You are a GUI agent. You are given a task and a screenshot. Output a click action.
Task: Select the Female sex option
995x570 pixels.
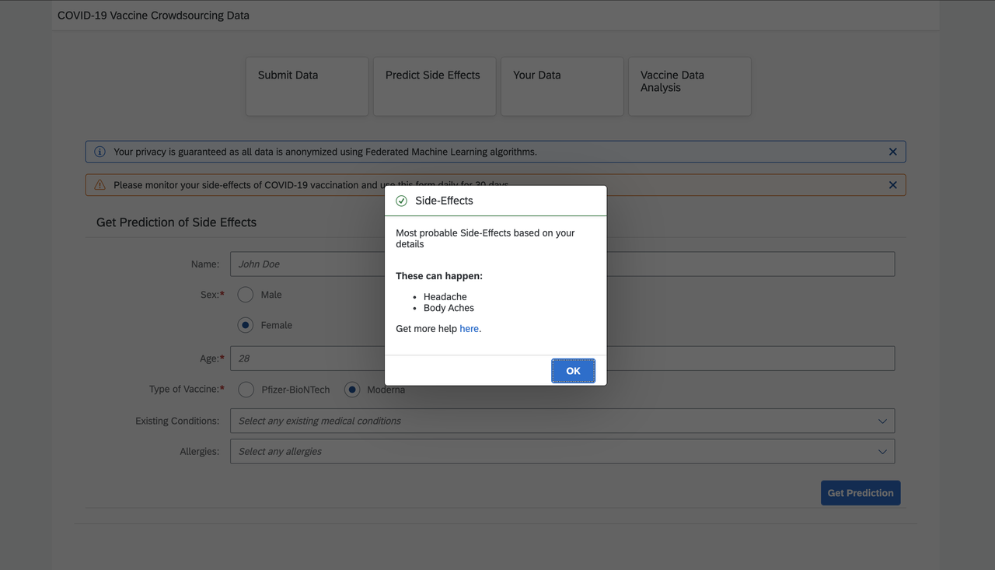[x=246, y=324]
